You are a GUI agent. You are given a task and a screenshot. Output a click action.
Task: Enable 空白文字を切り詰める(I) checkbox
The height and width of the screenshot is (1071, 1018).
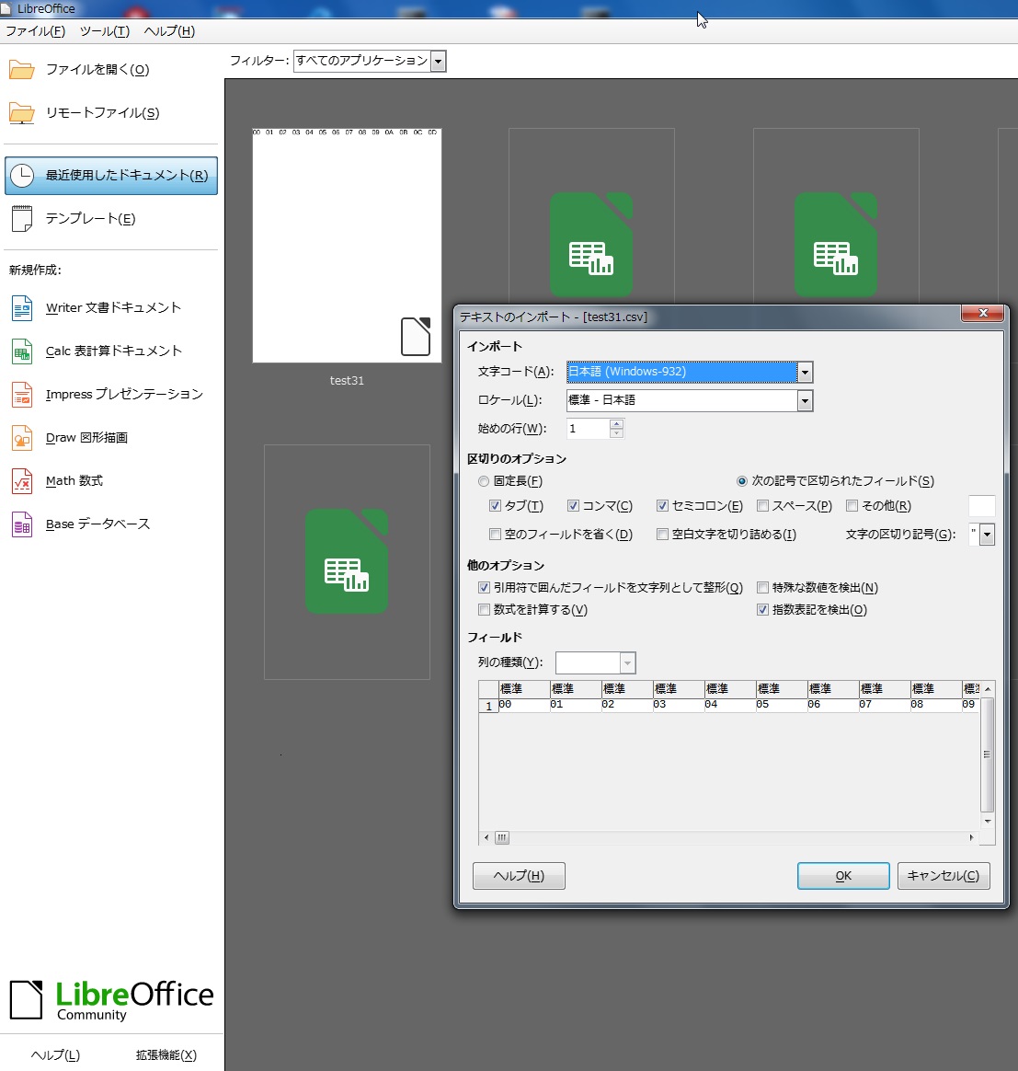point(662,535)
